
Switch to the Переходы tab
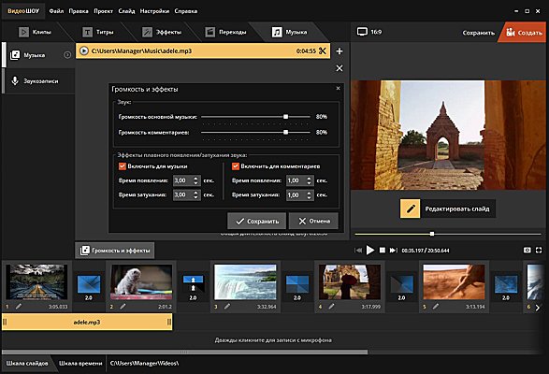click(x=225, y=32)
